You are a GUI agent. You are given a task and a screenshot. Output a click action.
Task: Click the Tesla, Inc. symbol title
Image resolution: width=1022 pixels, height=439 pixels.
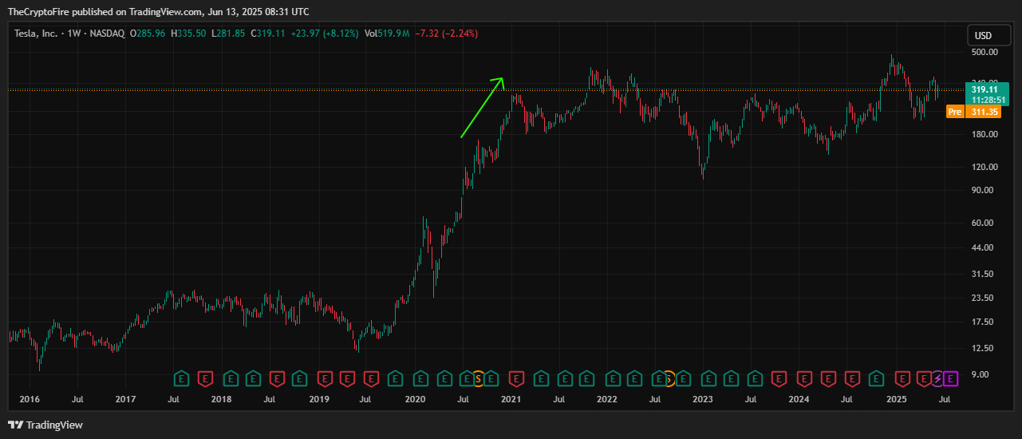click(37, 34)
